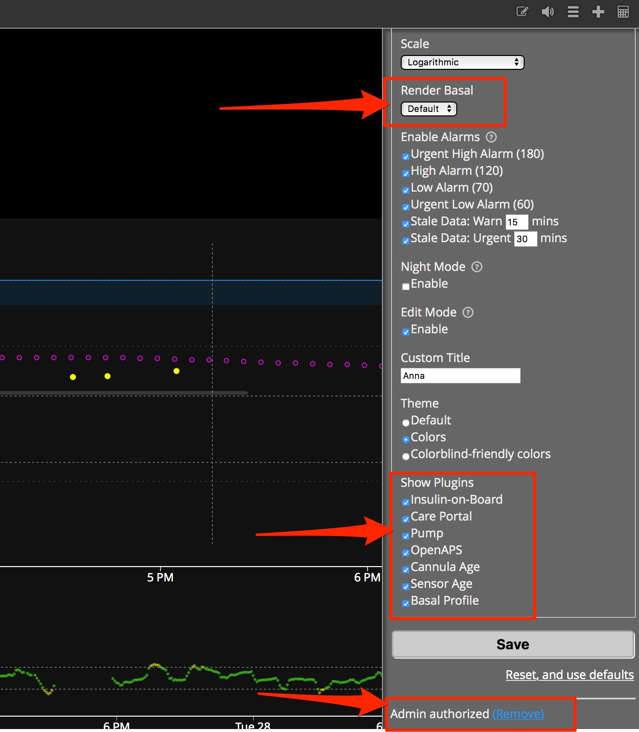Click help icon beside Edit Mode
639x732 pixels.
(x=468, y=313)
